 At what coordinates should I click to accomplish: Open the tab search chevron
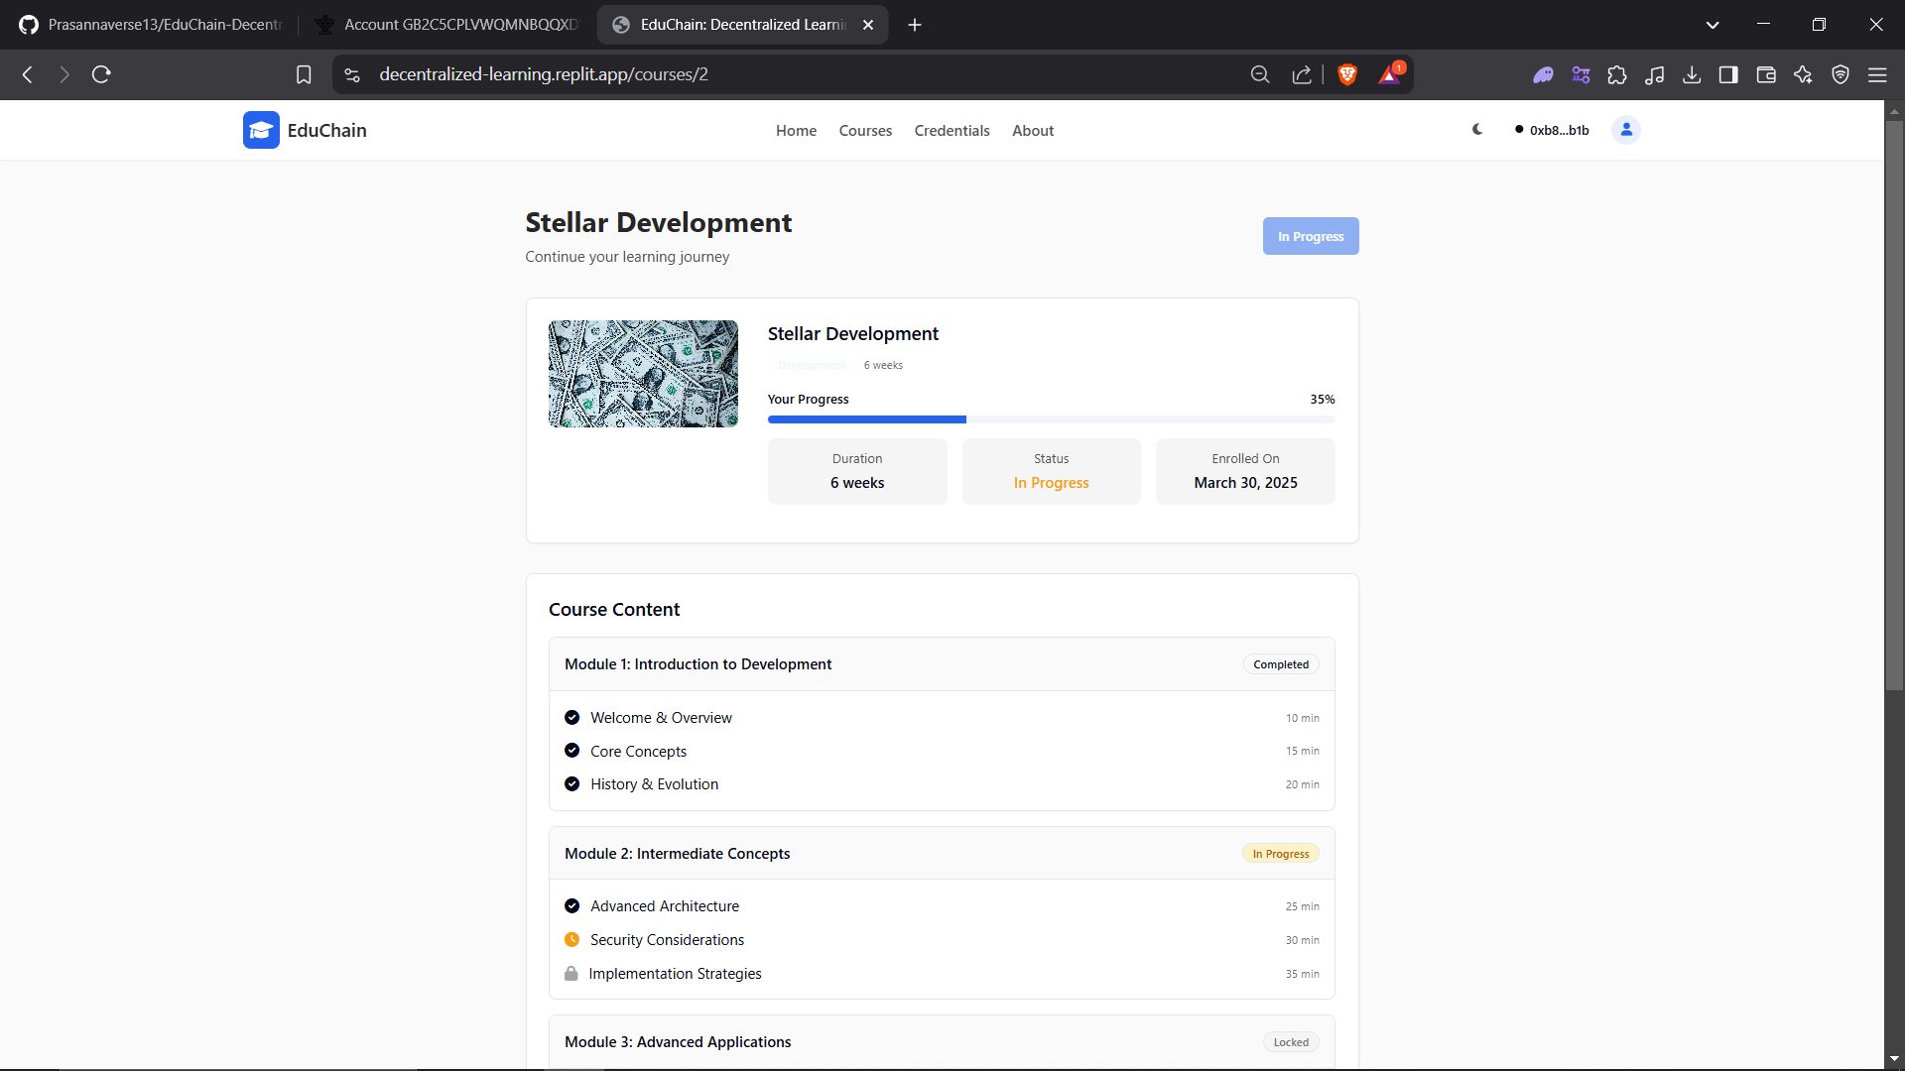click(x=1713, y=24)
